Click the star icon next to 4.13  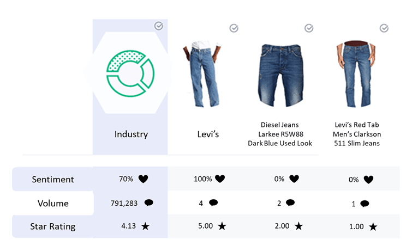click(145, 226)
